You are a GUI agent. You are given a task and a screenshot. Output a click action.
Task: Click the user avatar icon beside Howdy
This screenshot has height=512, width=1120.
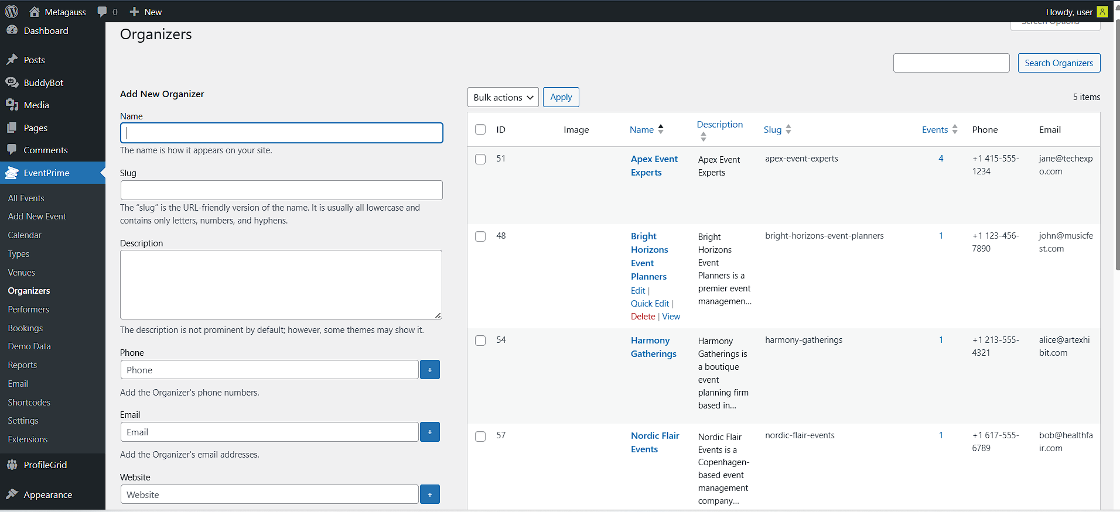pos(1102,12)
